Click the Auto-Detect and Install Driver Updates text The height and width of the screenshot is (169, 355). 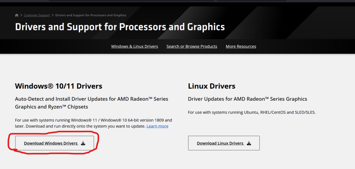click(x=91, y=103)
